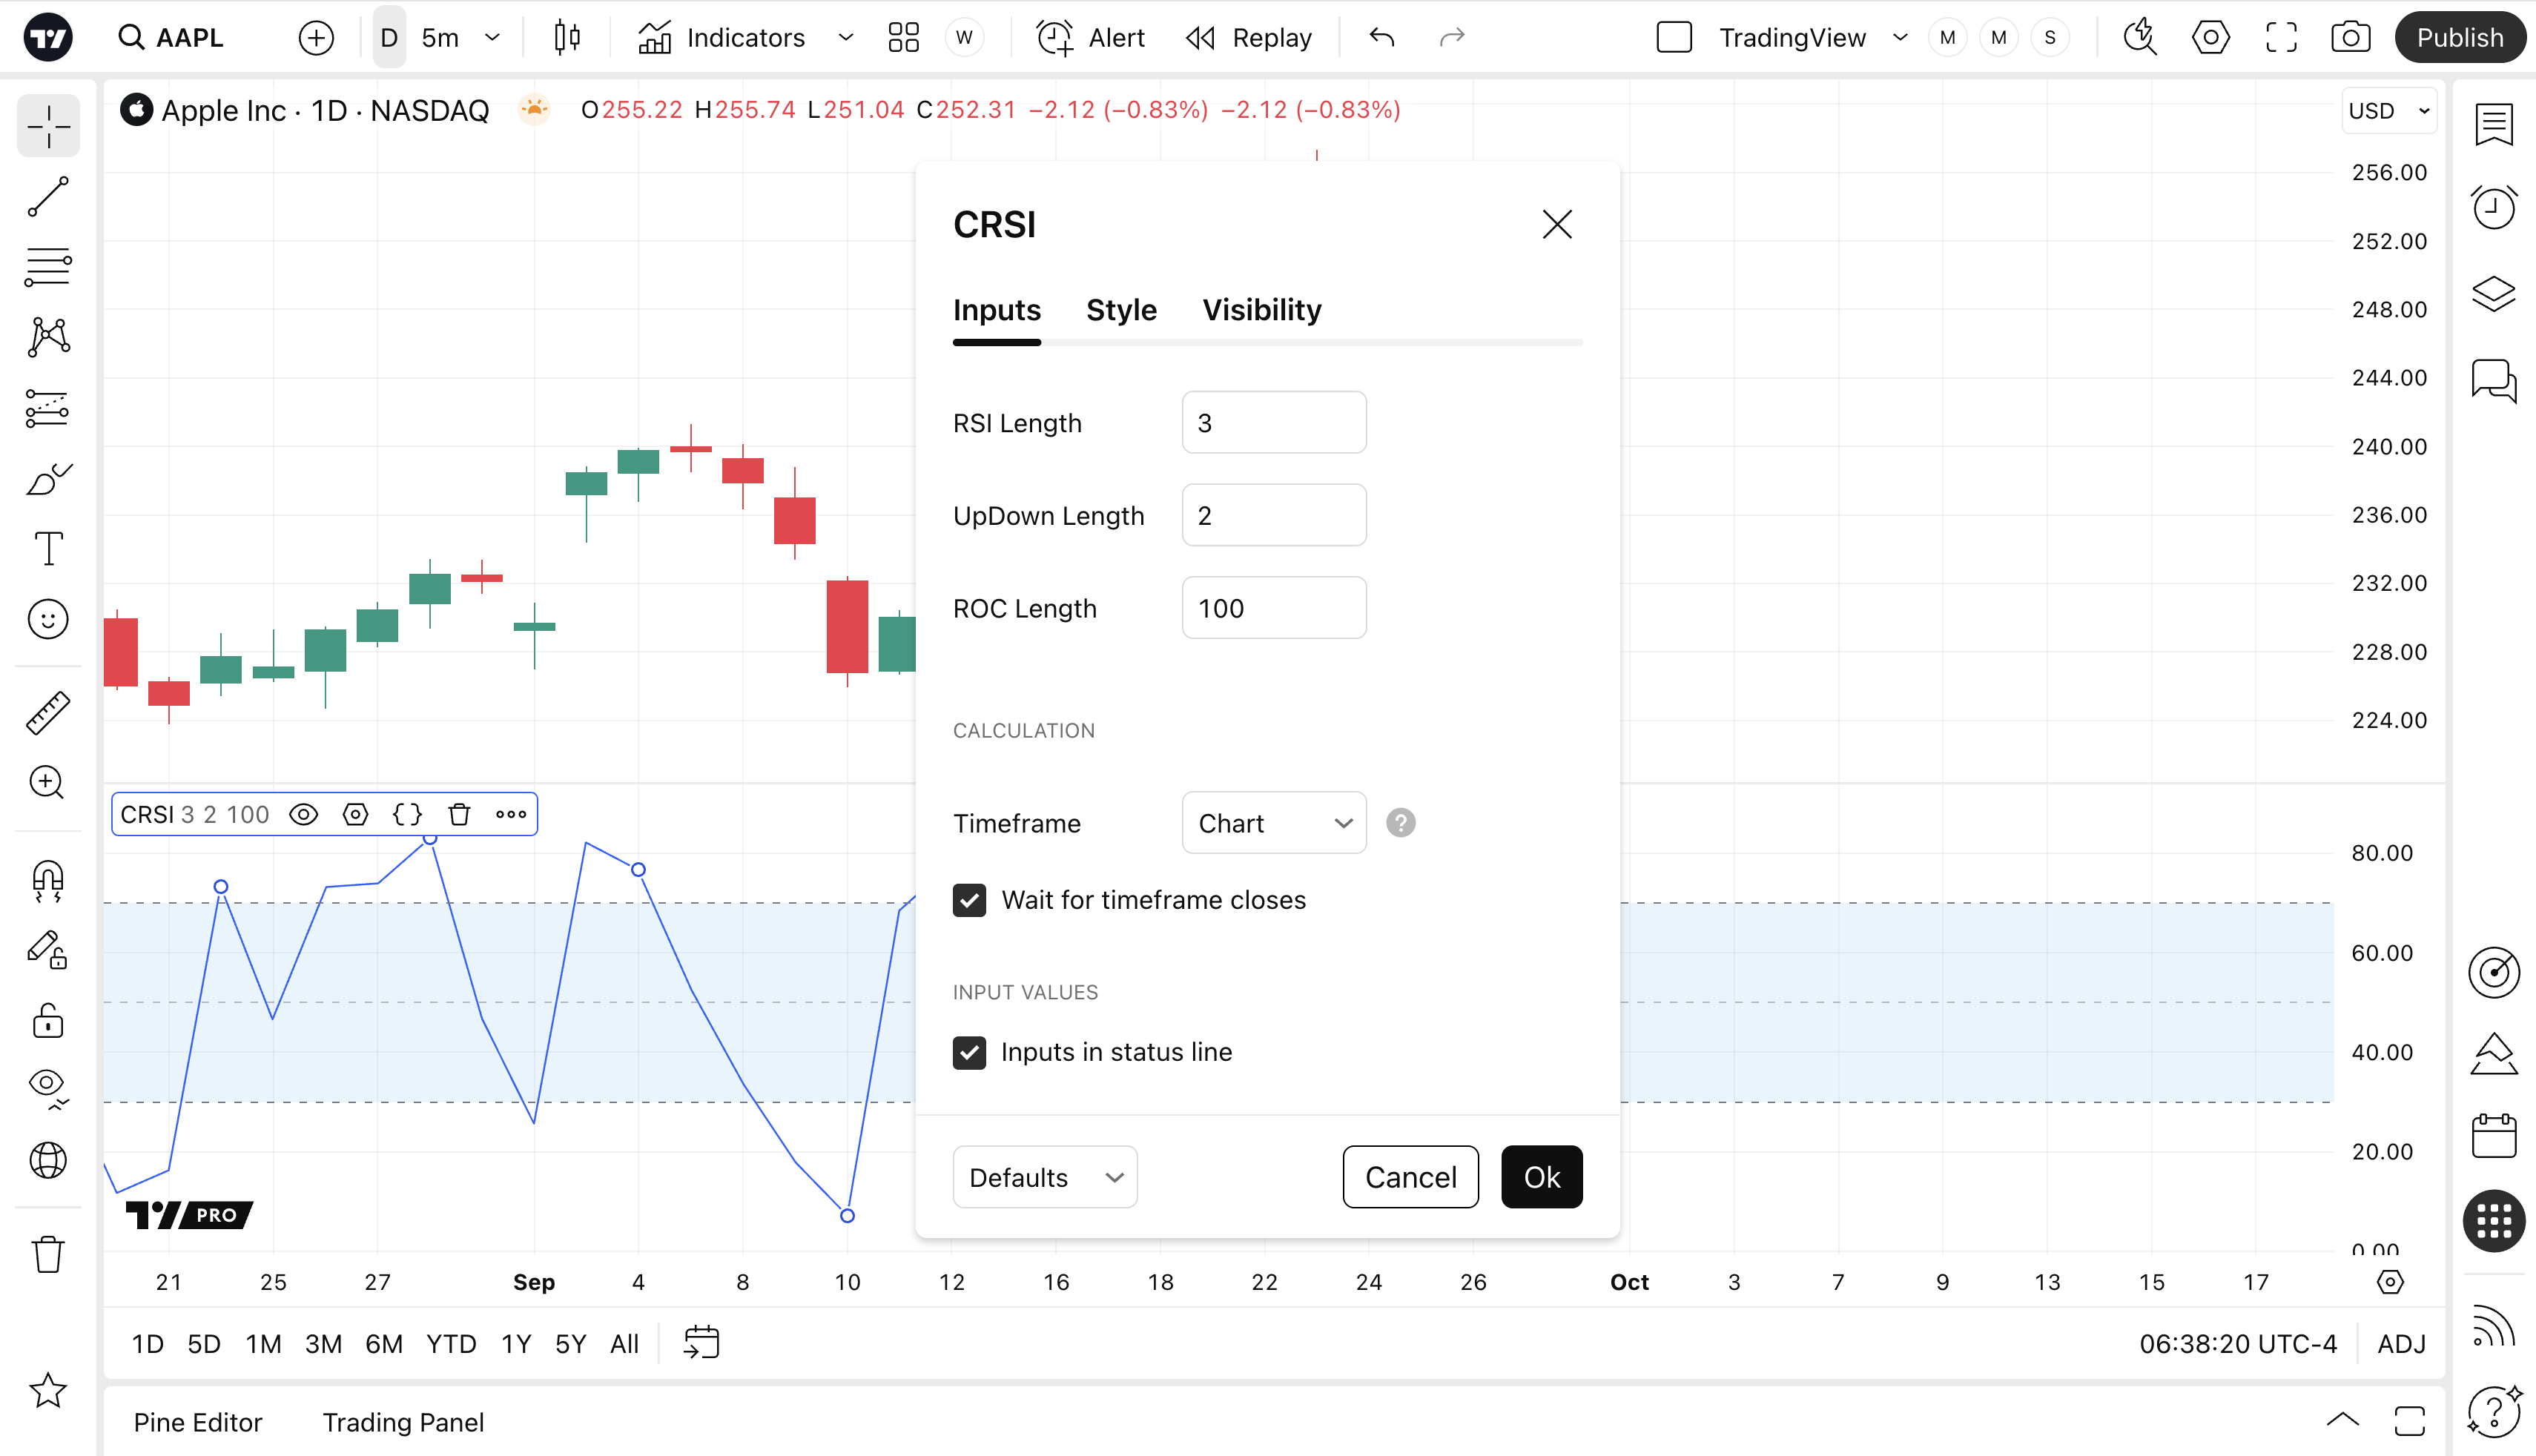Uncheck Wait for timeframe closes

click(969, 900)
